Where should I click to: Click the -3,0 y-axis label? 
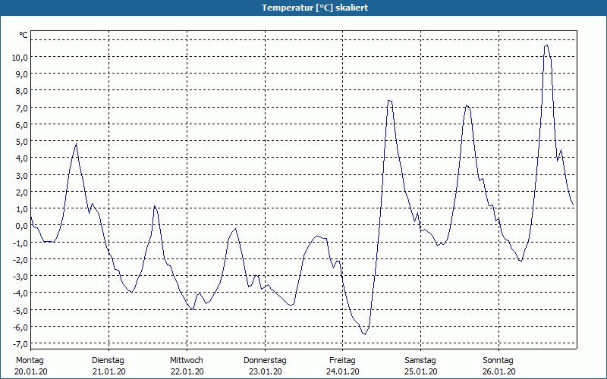20,277
